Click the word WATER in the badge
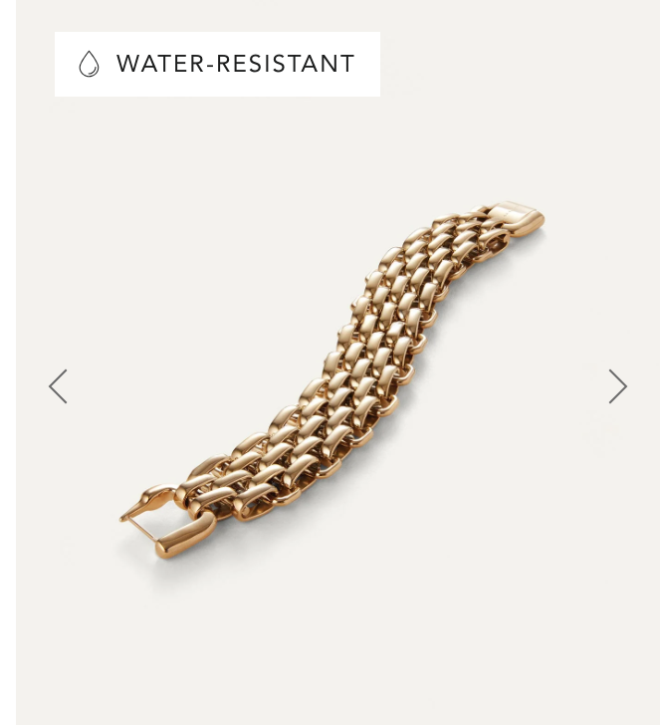The image size is (661, 725). point(160,64)
